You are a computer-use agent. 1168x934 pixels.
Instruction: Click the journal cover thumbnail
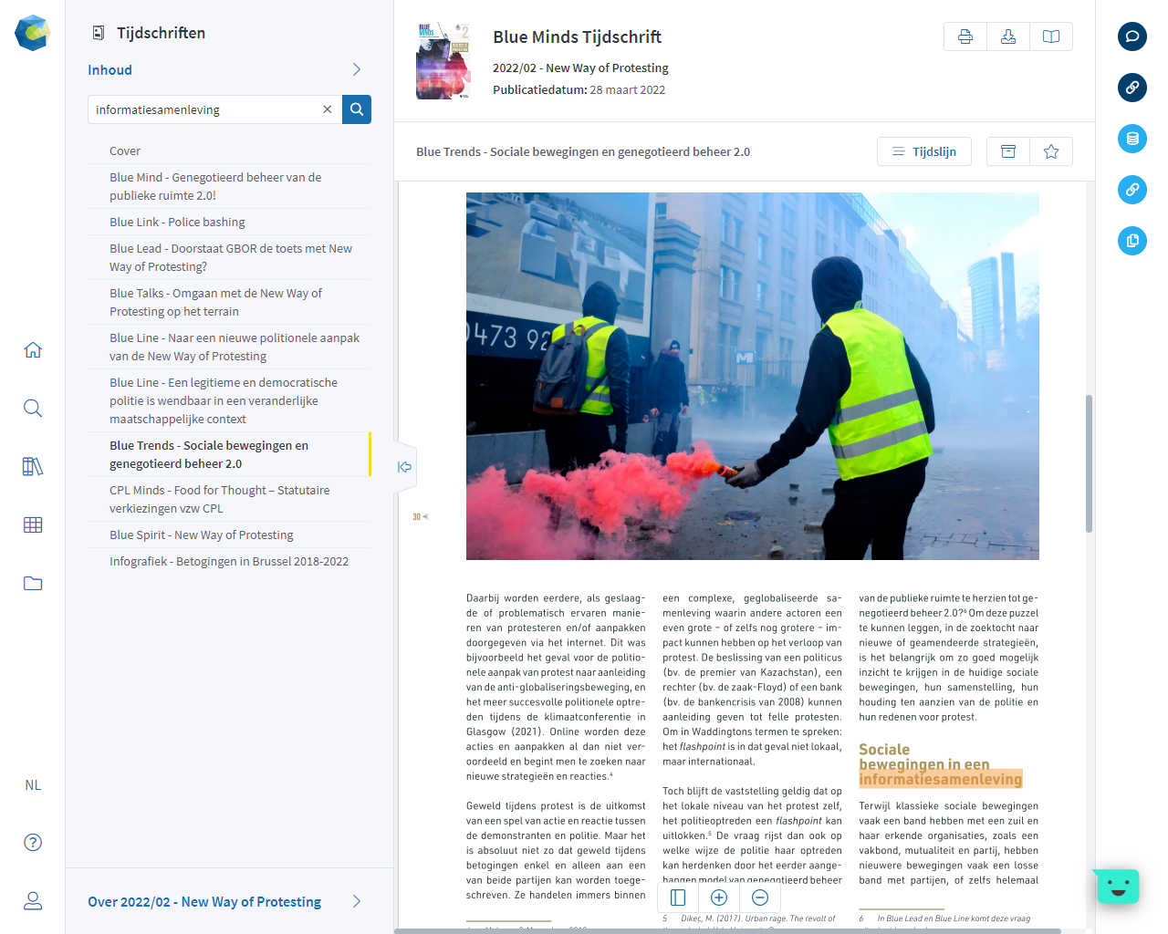pyautogui.click(x=443, y=61)
